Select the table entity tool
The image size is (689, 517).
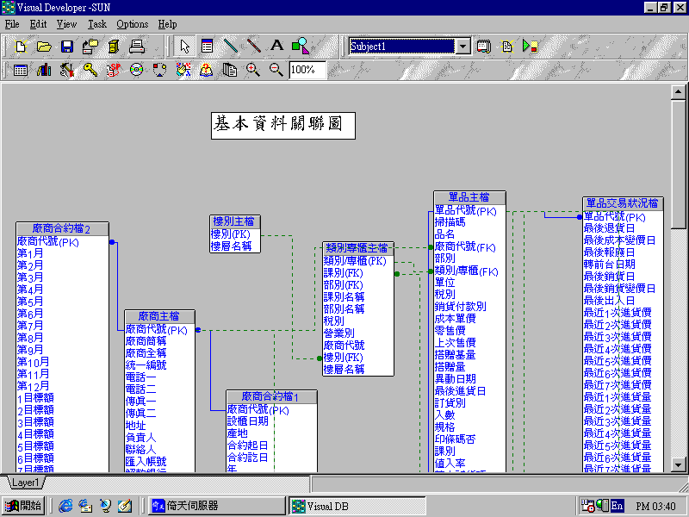click(207, 46)
